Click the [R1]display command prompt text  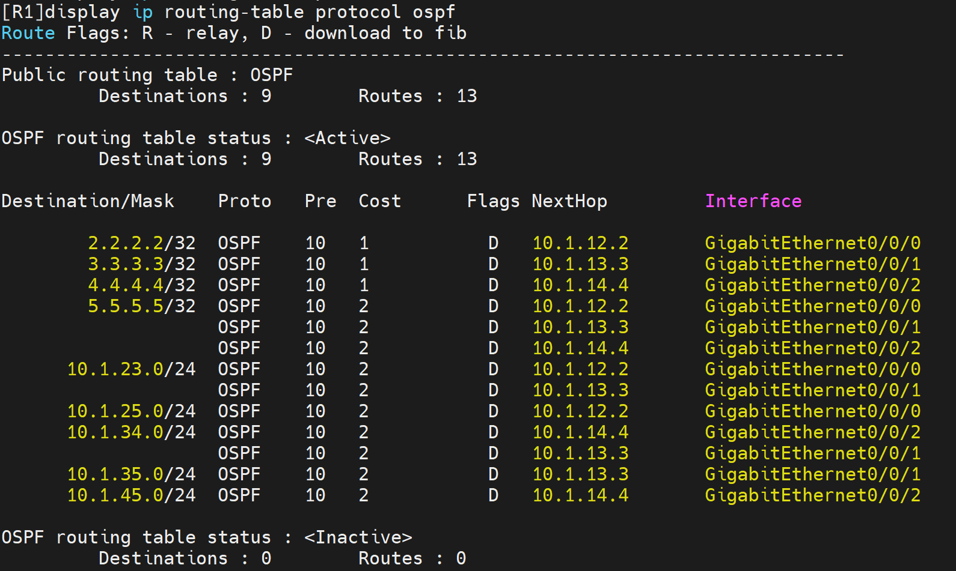coord(61,12)
